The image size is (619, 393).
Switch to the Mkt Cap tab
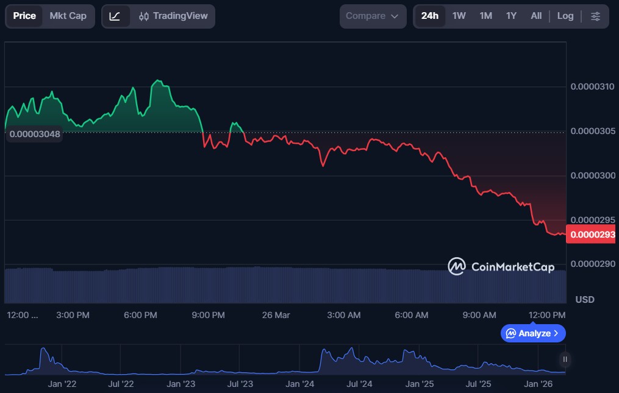68,16
